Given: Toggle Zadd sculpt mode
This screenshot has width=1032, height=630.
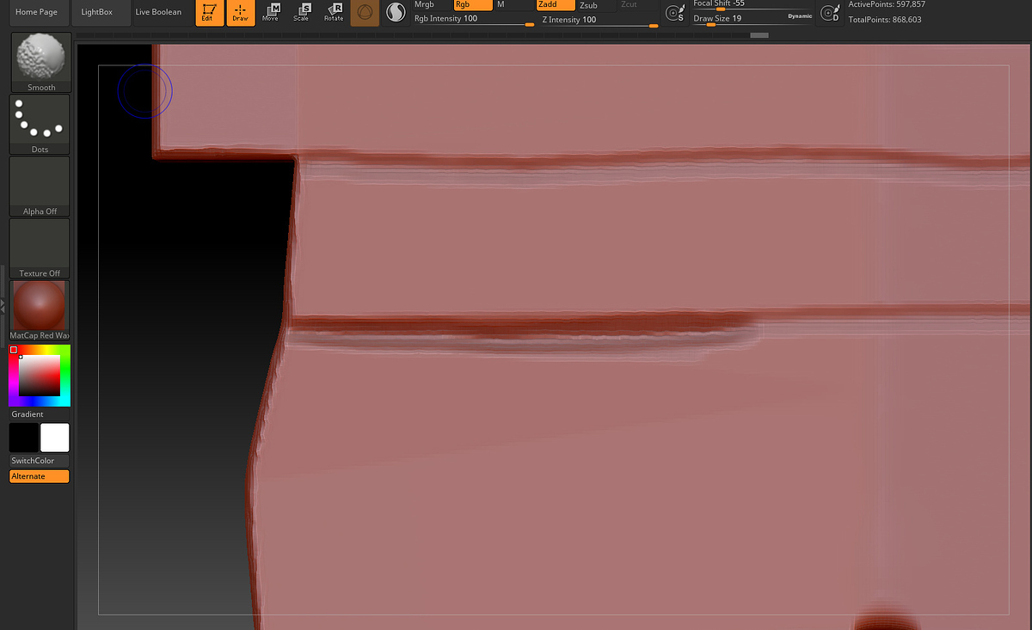Looking at the screenshot, I should [x=556, y=5].
